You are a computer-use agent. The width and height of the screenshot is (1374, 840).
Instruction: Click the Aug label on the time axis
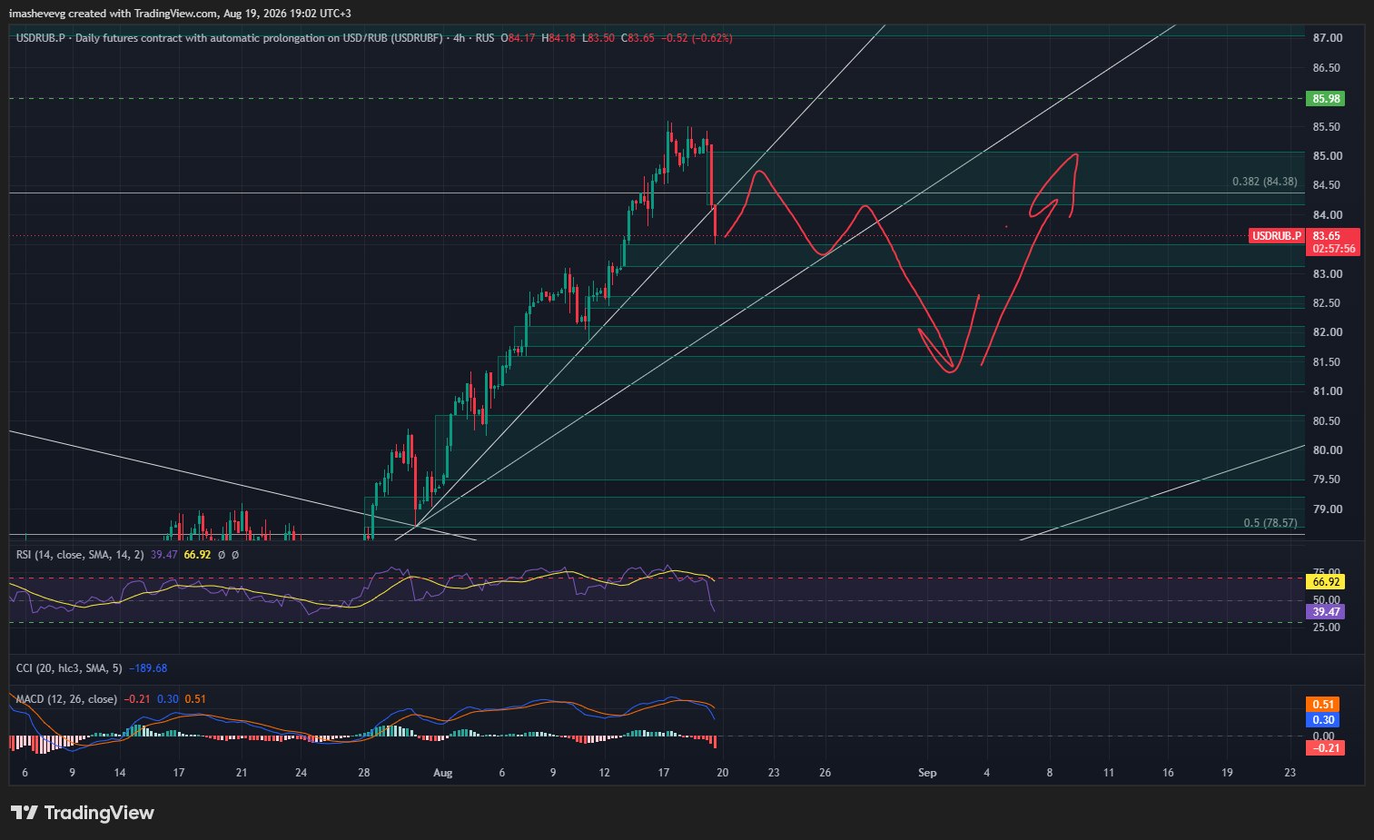pyautogui.click(x=442, y=773)
